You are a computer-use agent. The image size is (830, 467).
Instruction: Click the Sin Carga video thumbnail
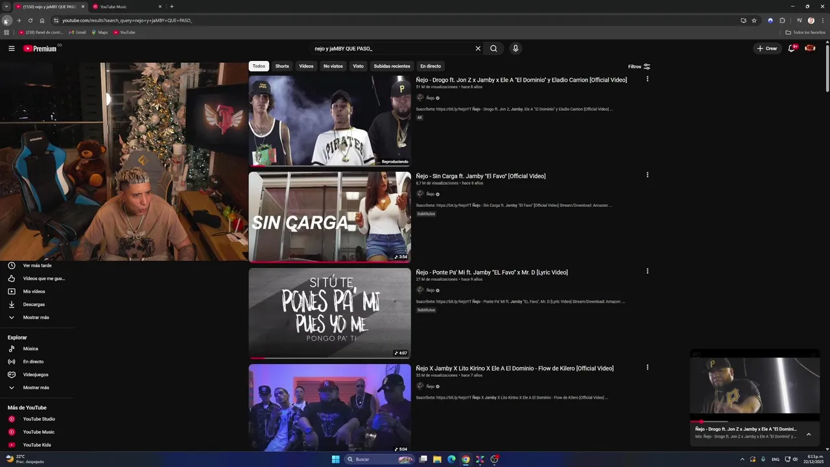[329, 217]
